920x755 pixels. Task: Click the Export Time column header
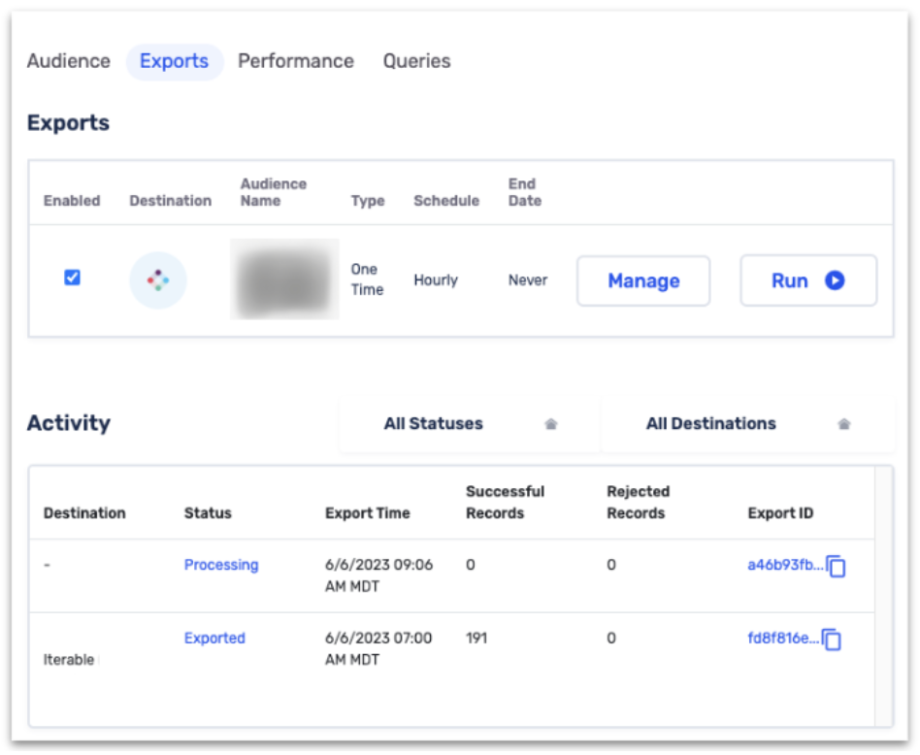coord(367,512)
